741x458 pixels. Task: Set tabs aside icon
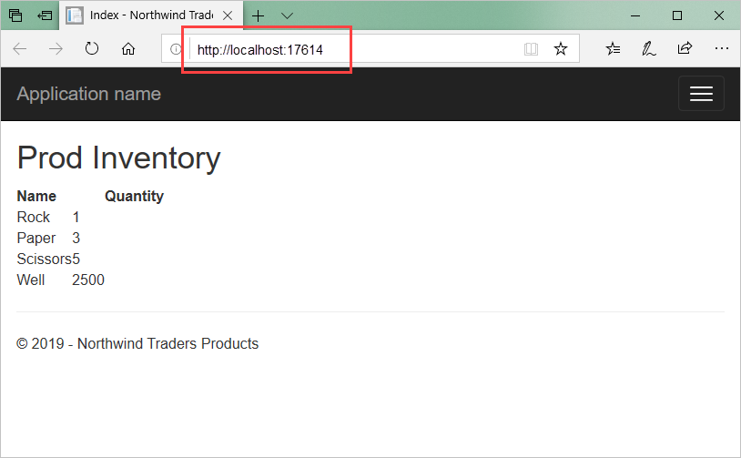pyautogui.click(x=45, y=15)
